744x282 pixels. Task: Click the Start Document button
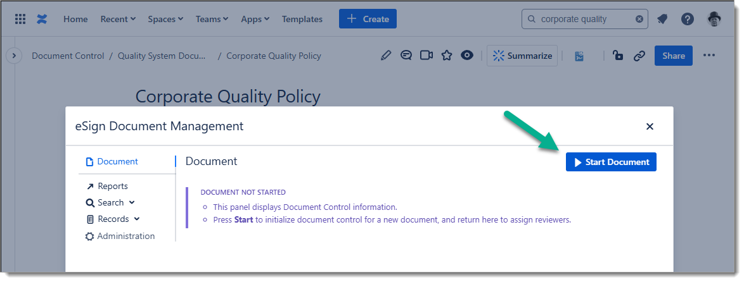611,162
